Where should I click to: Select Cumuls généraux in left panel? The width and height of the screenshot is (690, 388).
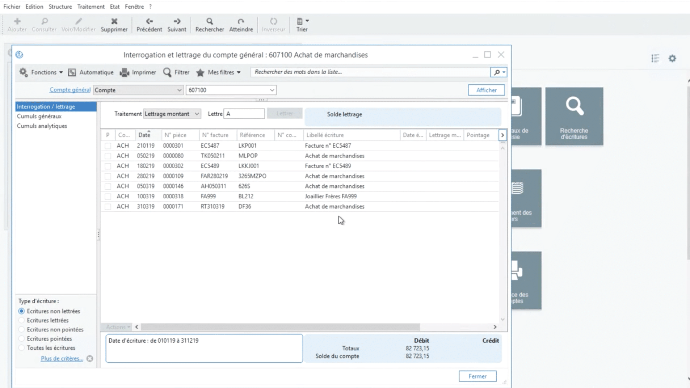click(39, 116)
